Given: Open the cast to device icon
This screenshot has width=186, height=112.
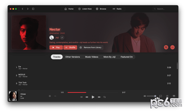Looking at the screenshot, I should coord(161,96).
